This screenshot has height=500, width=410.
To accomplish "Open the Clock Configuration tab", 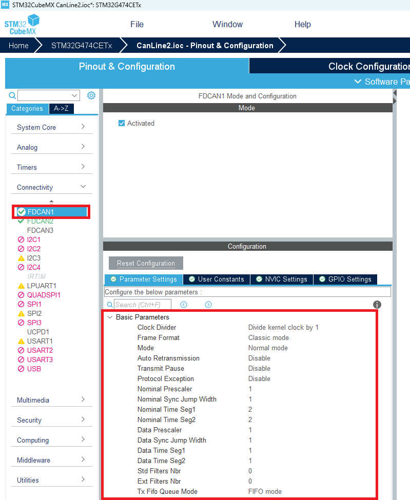I will [367, 66].
